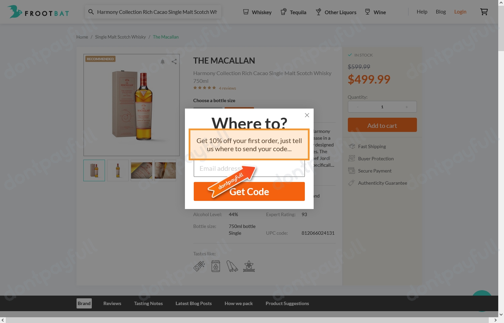Decrease quantity with the minus button
The width and height of the screenshot is (504, 323).
(358, 107)
